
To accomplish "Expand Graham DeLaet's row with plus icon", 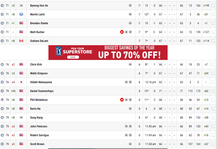I will pos(2,41).
